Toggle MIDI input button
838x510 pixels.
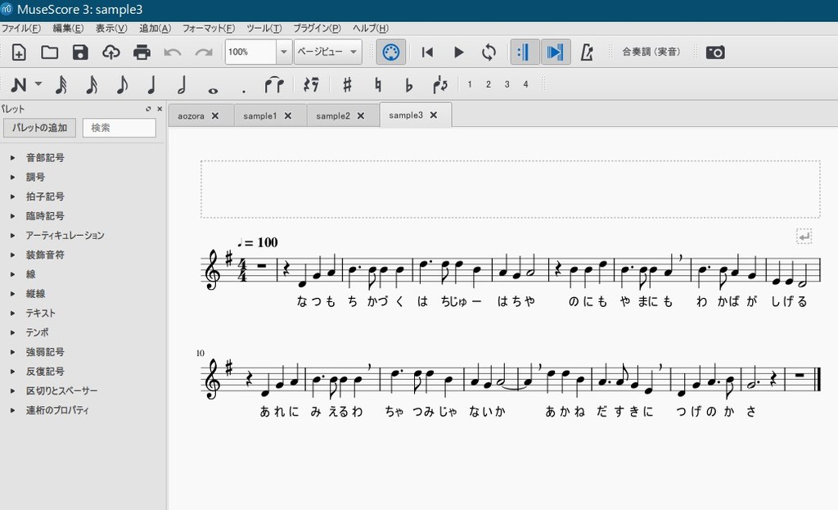[390, 52]
